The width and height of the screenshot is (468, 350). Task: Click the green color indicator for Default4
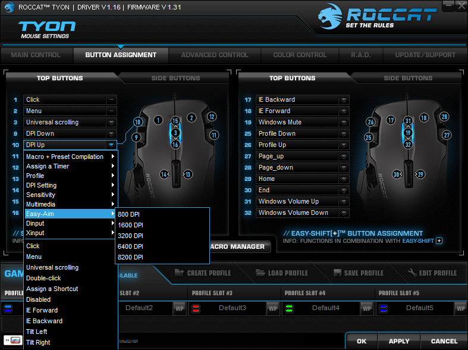point(289,308)
